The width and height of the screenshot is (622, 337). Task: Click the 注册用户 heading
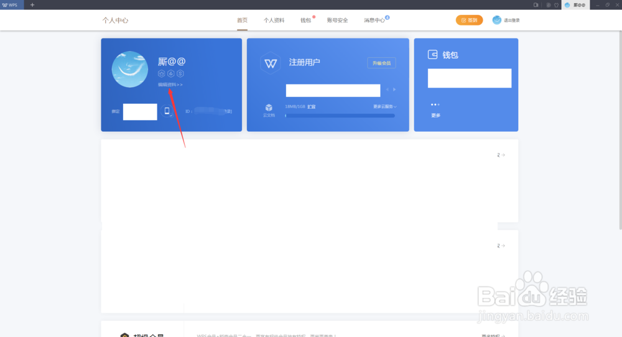(x=304, y=62)
